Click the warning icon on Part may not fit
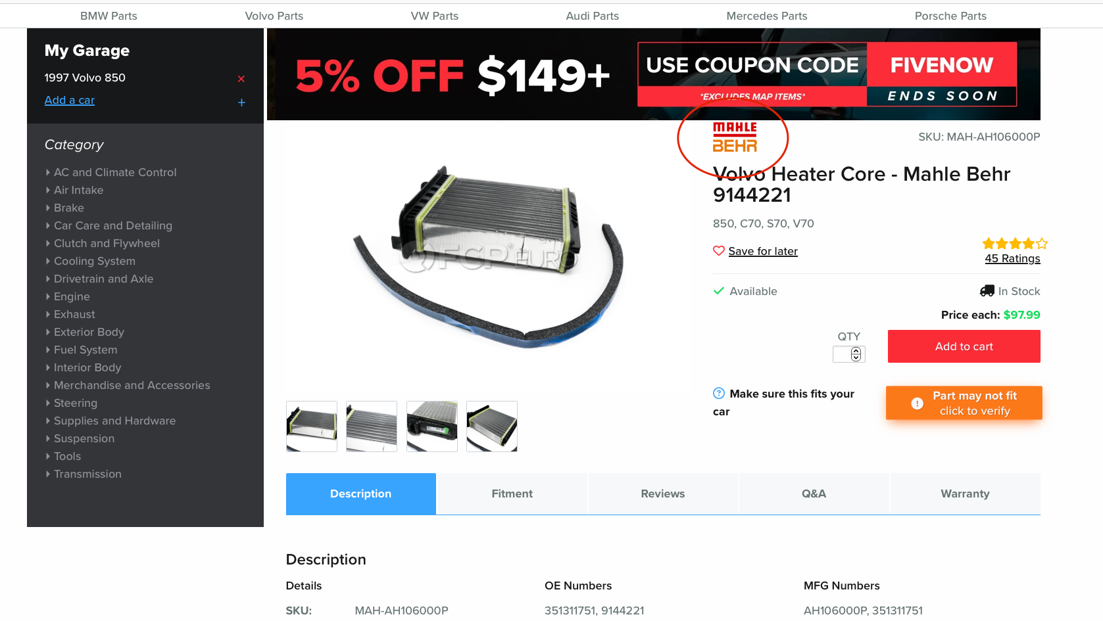The height and width of the screenshot is (621, 1103). (917, 403)
